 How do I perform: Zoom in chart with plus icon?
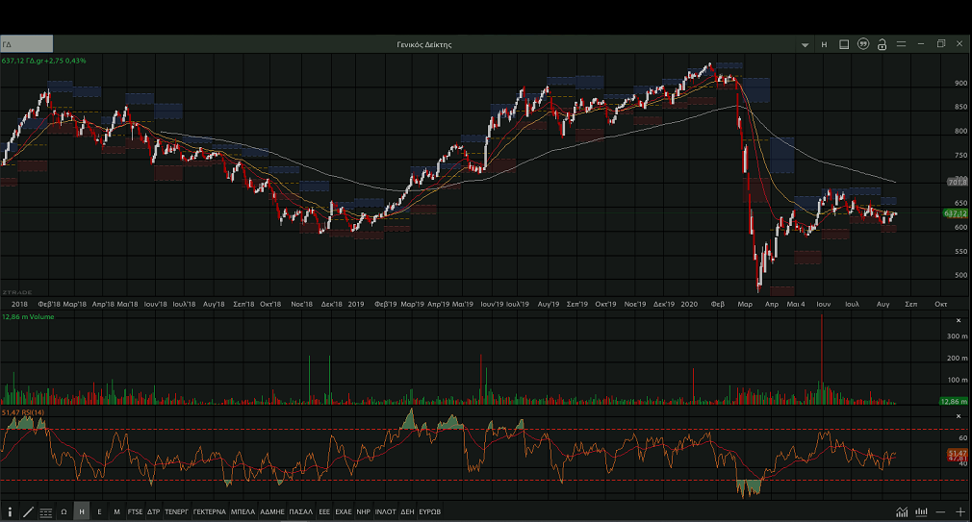[959, 511]
